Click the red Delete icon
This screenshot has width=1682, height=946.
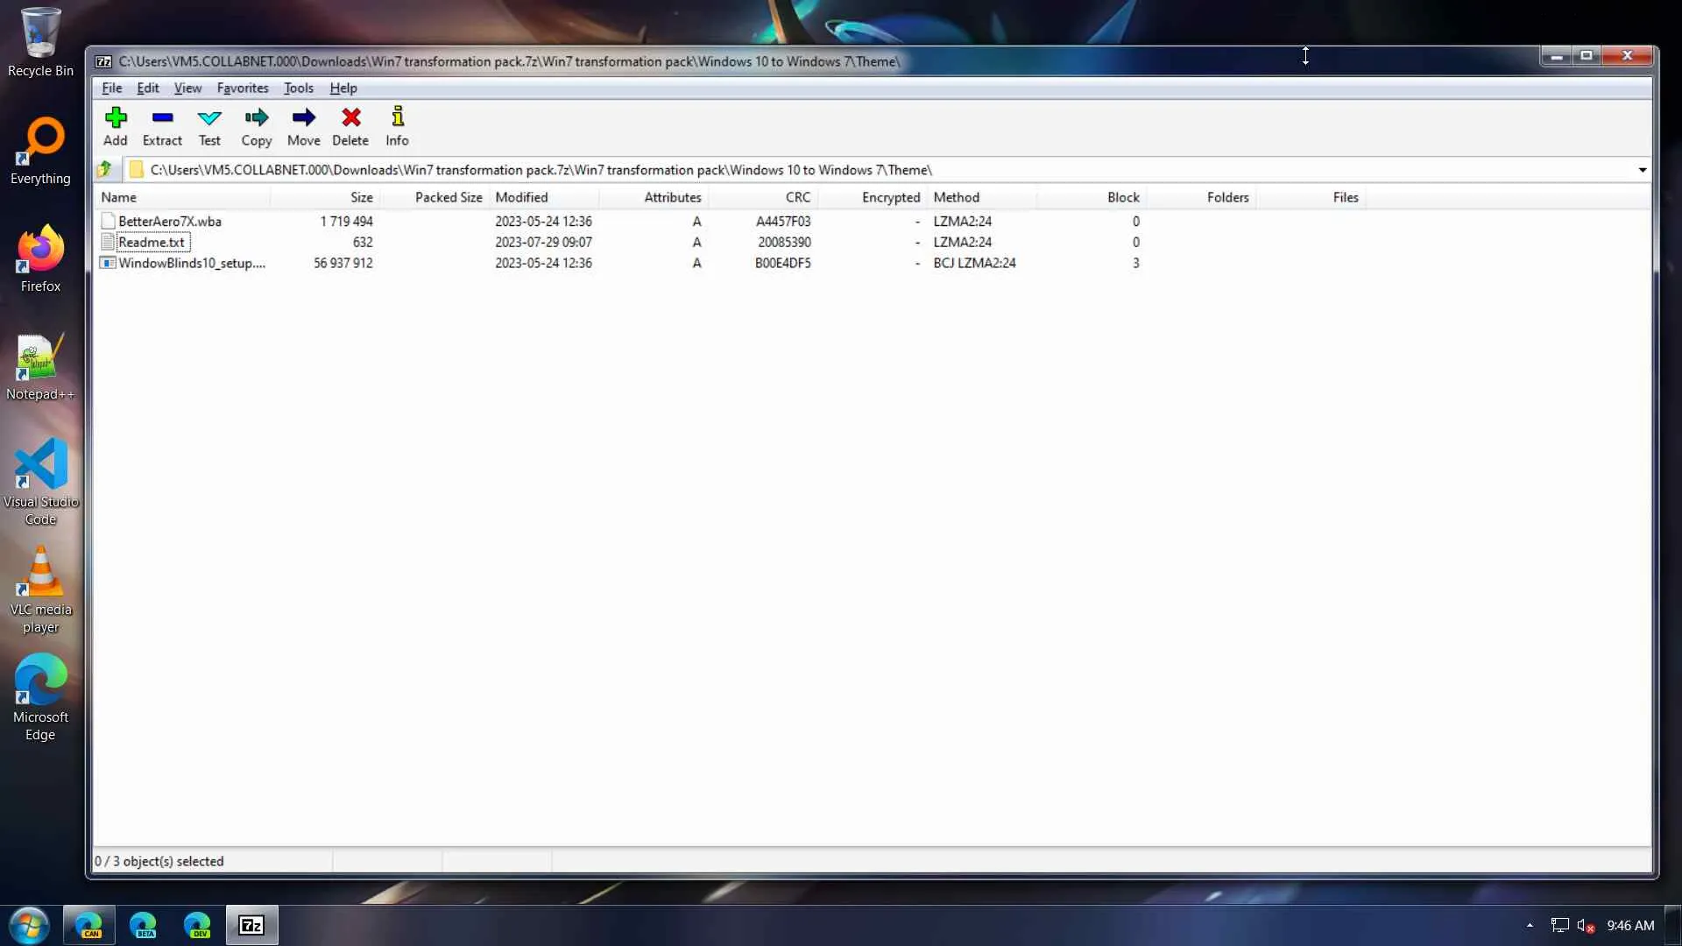(350, 126)
